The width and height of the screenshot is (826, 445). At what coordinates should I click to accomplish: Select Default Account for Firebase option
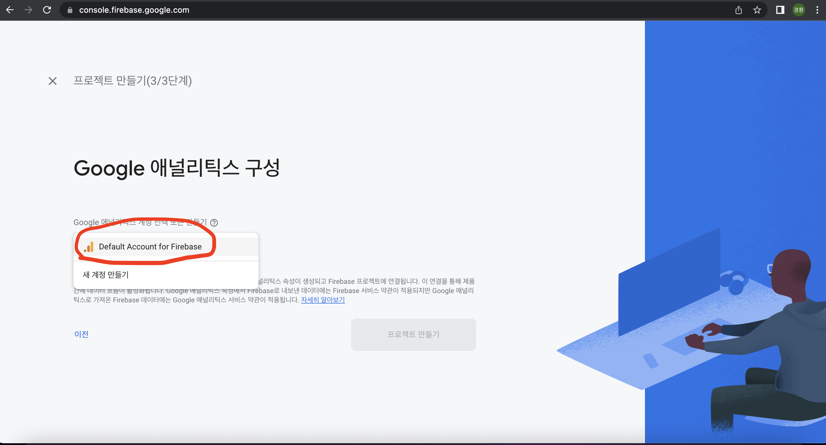click(150, 247)
